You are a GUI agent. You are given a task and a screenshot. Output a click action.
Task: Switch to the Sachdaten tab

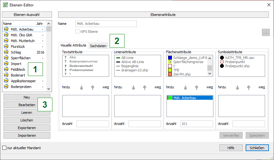(98, 46)
